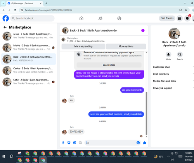Show hidden tray icons chevron
Screen dimensions: 194x163
(168, 156)
